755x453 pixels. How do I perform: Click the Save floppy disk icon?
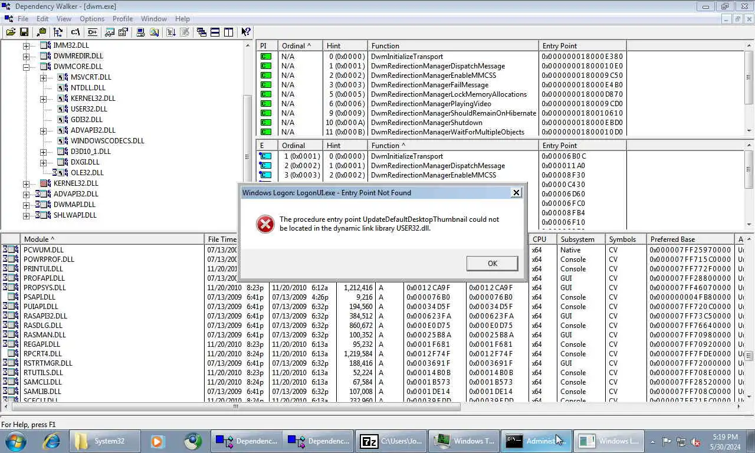click(24, 32)
